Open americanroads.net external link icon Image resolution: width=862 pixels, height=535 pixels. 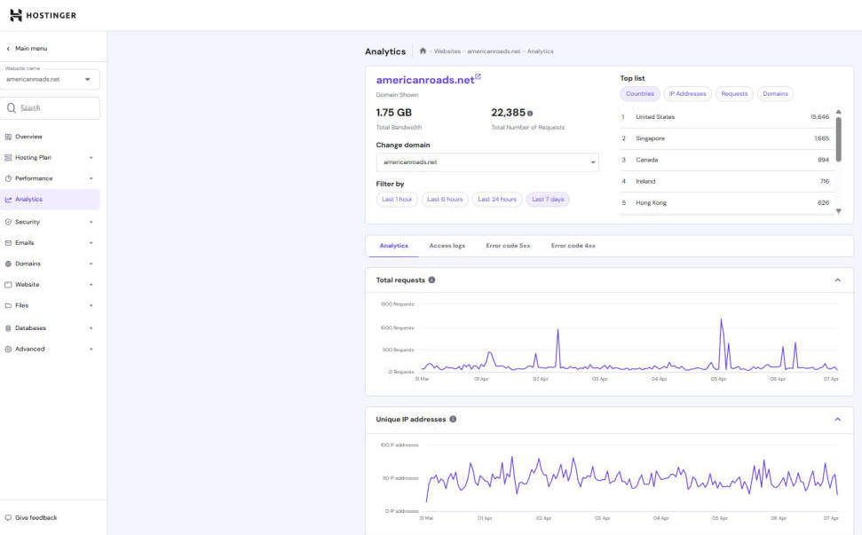point(478,77)
